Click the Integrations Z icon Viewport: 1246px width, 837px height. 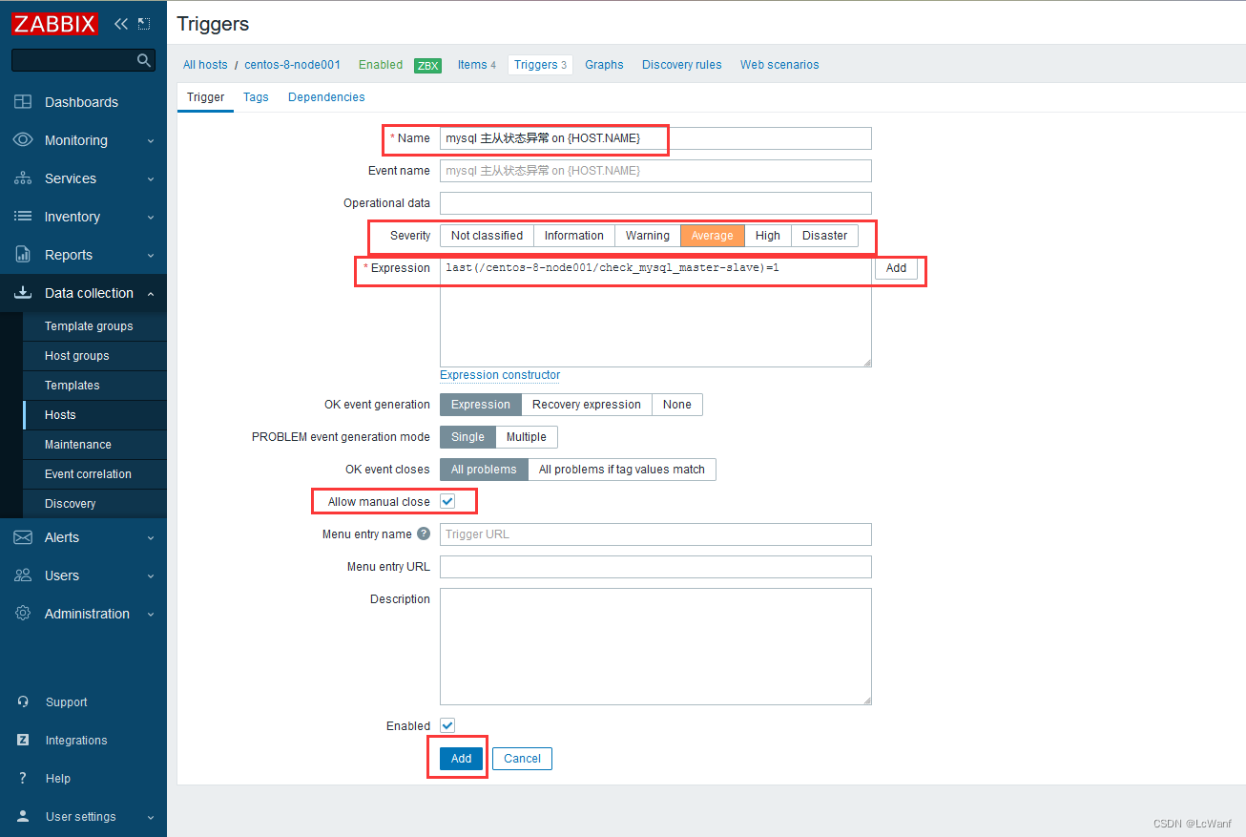tap(23, 740)
